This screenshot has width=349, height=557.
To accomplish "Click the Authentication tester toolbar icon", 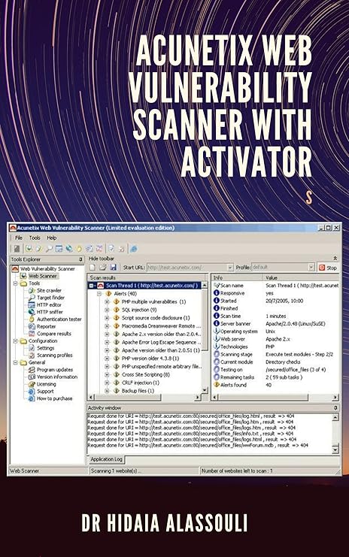I will pos(79,249).
